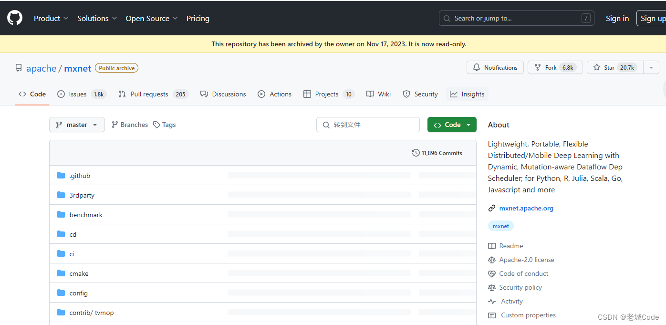The image size is (666, 325).
Task: Click the GitHub Octocat logo
Action: pos(15,18)
